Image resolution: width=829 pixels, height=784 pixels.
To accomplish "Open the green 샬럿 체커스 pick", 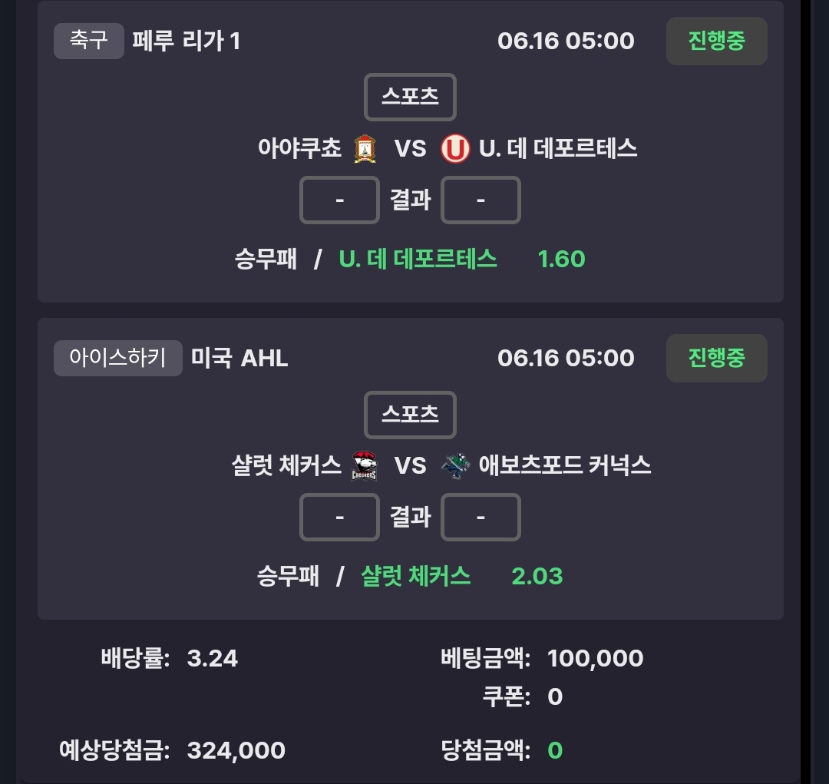I will (x=415, y=576).
